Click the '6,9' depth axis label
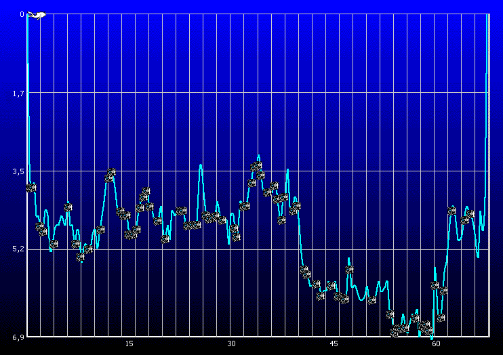The height and width of the screenshot is (355, 503). [18, 337]
